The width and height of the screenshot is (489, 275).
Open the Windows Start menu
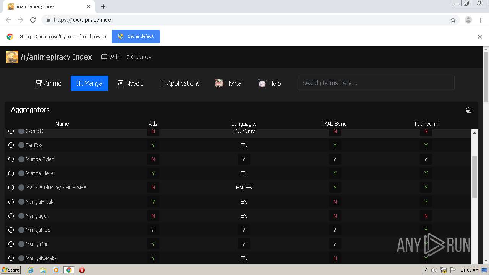click(10, 270)
